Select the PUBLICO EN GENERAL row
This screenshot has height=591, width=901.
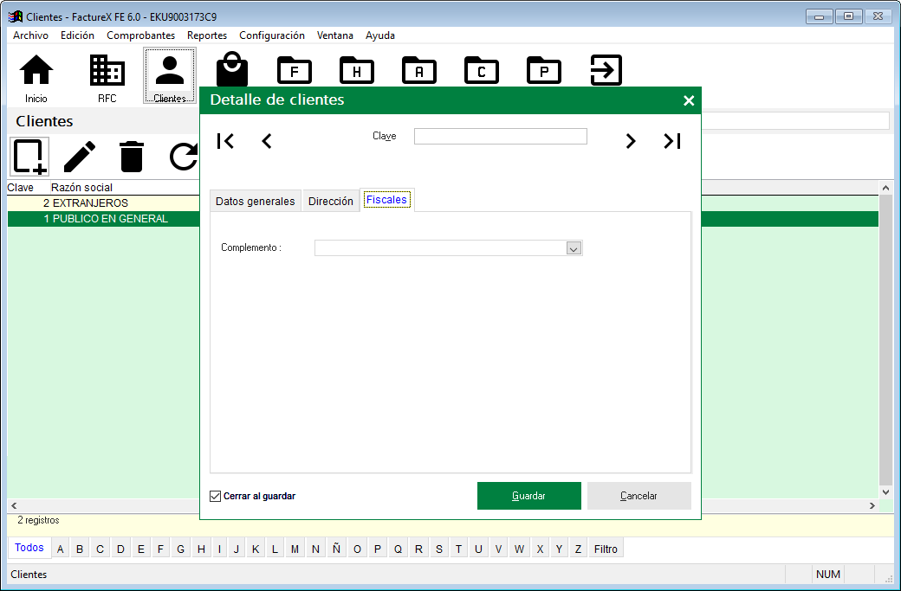coord(103,219)
